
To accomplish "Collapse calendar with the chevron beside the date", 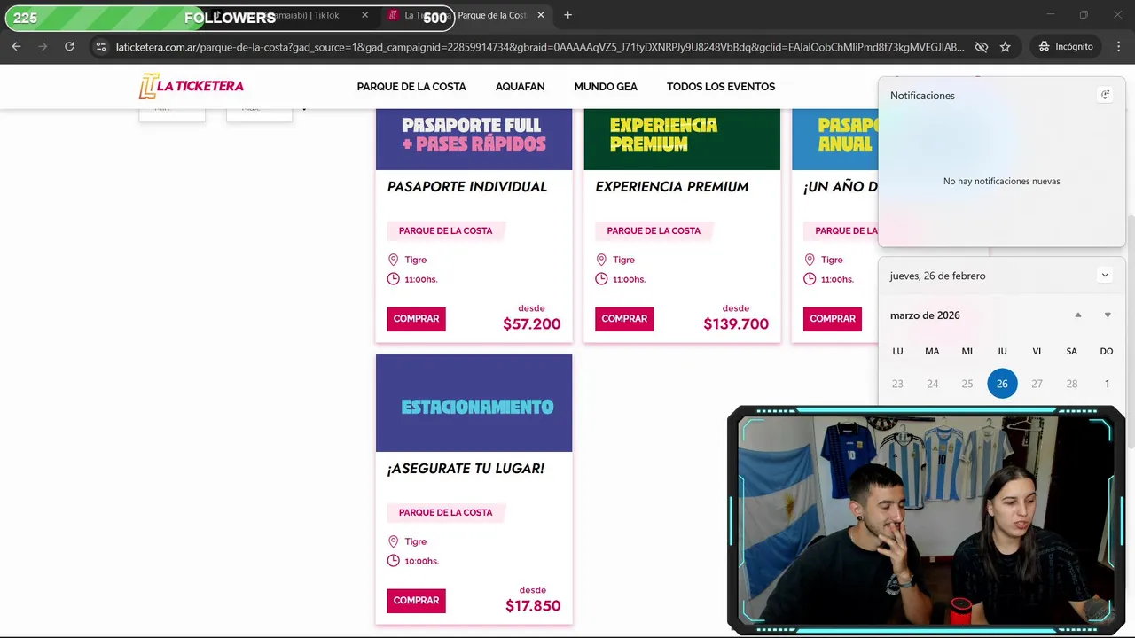I will (x=1105, y=276).
